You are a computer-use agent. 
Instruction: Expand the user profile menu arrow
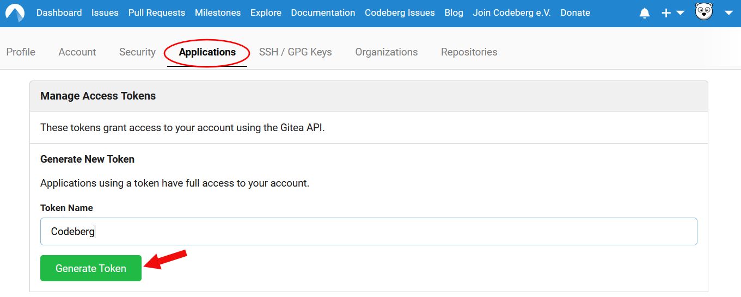(x=729, y=13)
